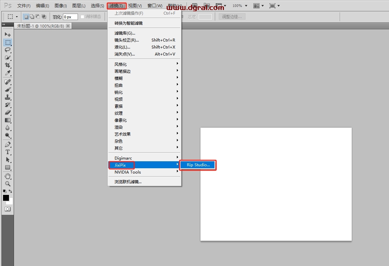Expand the collapsed toolbox double arrow
This screenshot has width=389, height=266.
(4, 25)
